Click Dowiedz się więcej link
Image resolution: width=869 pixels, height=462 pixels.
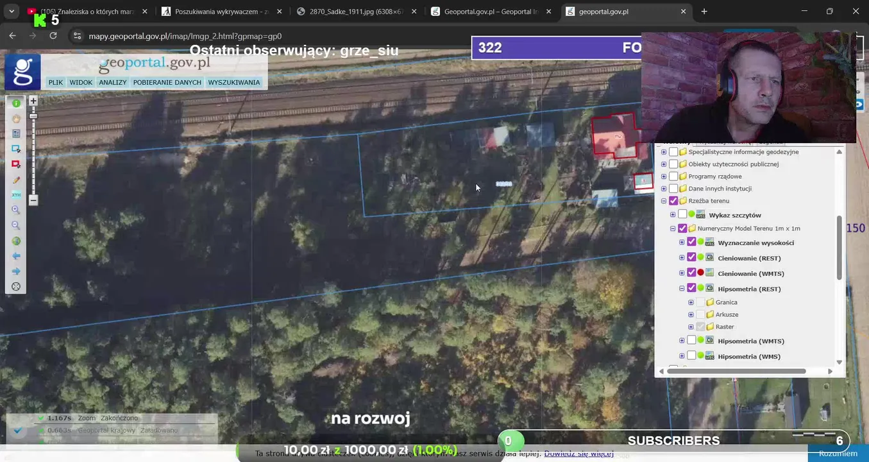pos(578,453)
